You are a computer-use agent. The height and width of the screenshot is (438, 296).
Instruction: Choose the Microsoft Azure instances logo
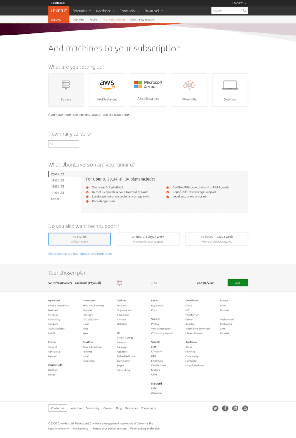coord(148,84)
